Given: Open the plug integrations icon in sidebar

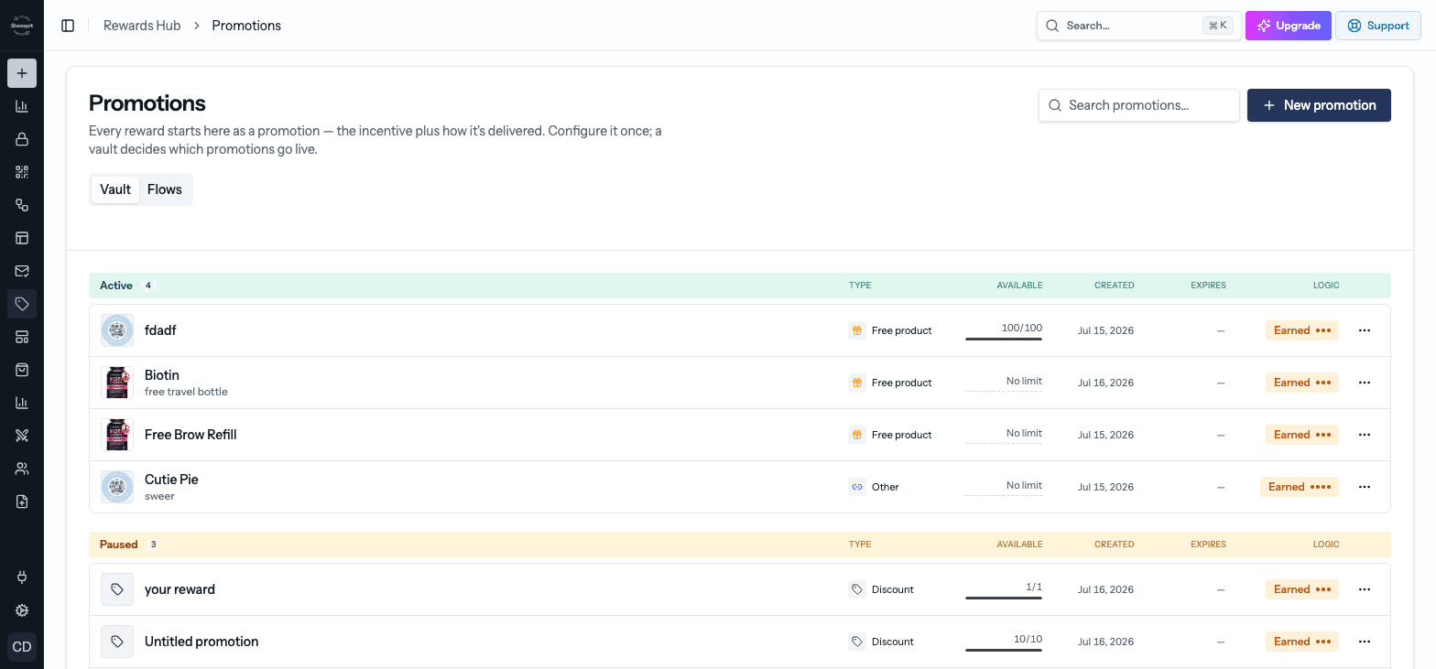Looking at the screenshot, I should (x=22, y=577).
